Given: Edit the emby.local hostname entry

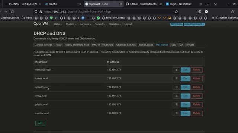Looking at the screenshot, I should (185, 96).
